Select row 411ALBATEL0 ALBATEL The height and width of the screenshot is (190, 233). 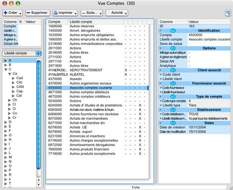97,75
